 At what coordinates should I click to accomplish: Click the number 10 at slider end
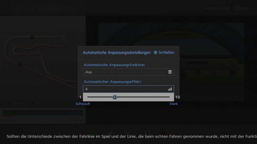(177, 97)
